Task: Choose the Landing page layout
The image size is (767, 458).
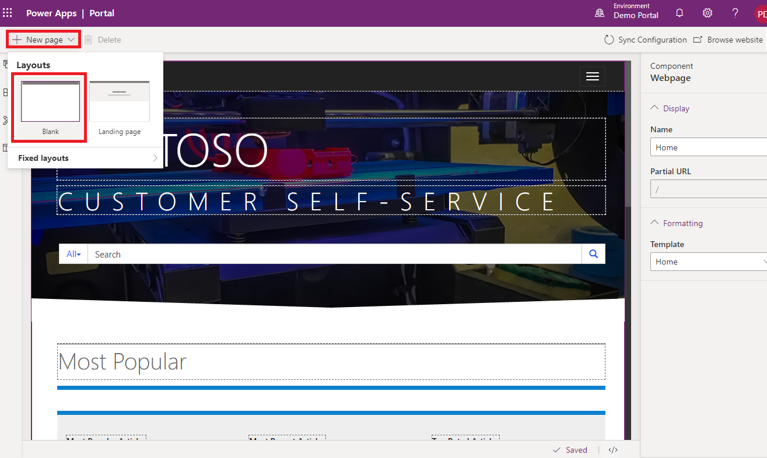Action: click(120, 108)
